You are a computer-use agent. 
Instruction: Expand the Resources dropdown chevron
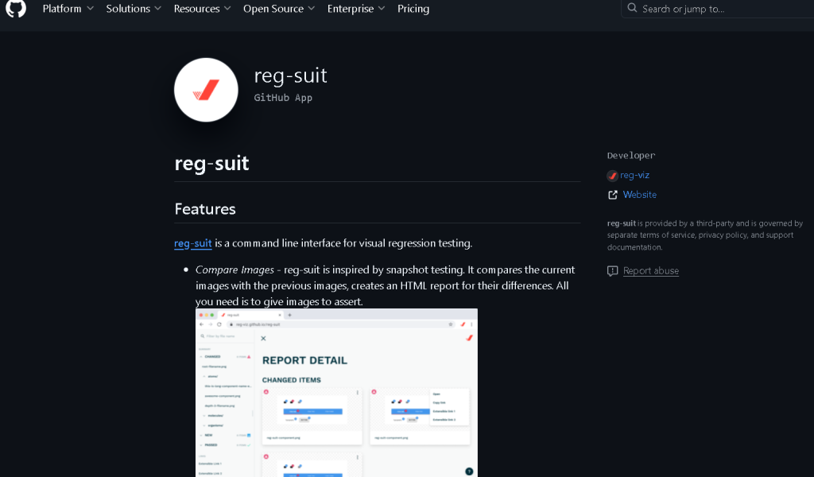227,9
